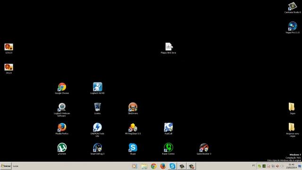This screenshot has height=170, width=302.
Task: Select the Logitech Vid HD desktop icon
Action: [98, 88]
